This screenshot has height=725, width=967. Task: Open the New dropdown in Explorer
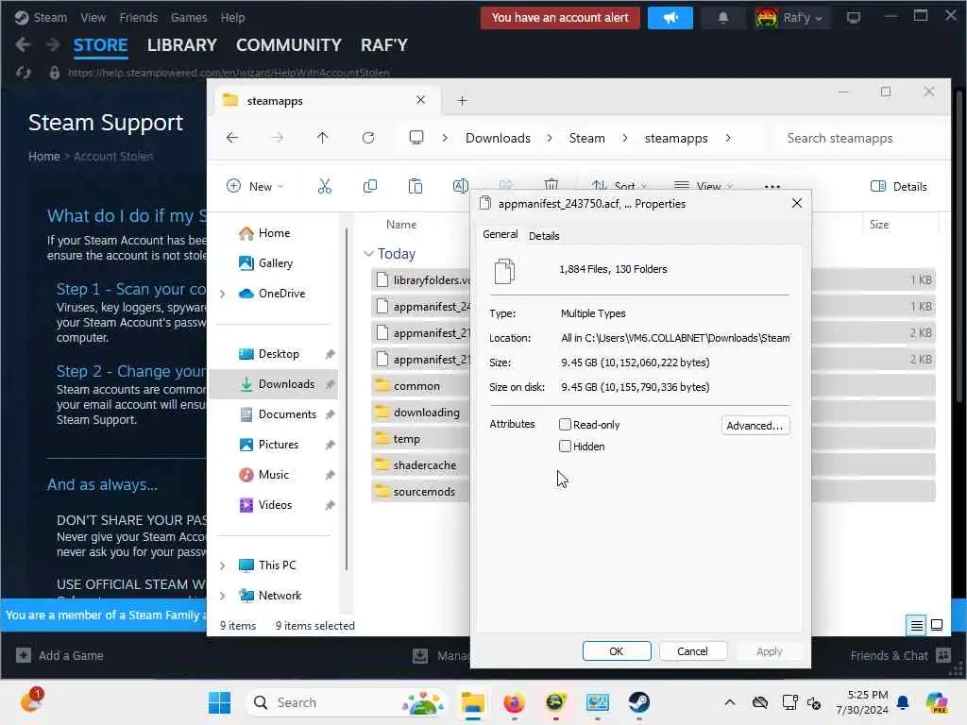[x=255, y=186]
